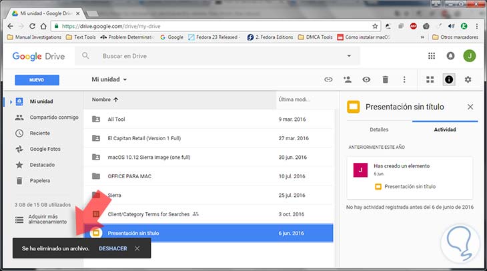Click the browser back arrow
The width and height of the screenshot is (487, 271).
click(x=10, y=26)
